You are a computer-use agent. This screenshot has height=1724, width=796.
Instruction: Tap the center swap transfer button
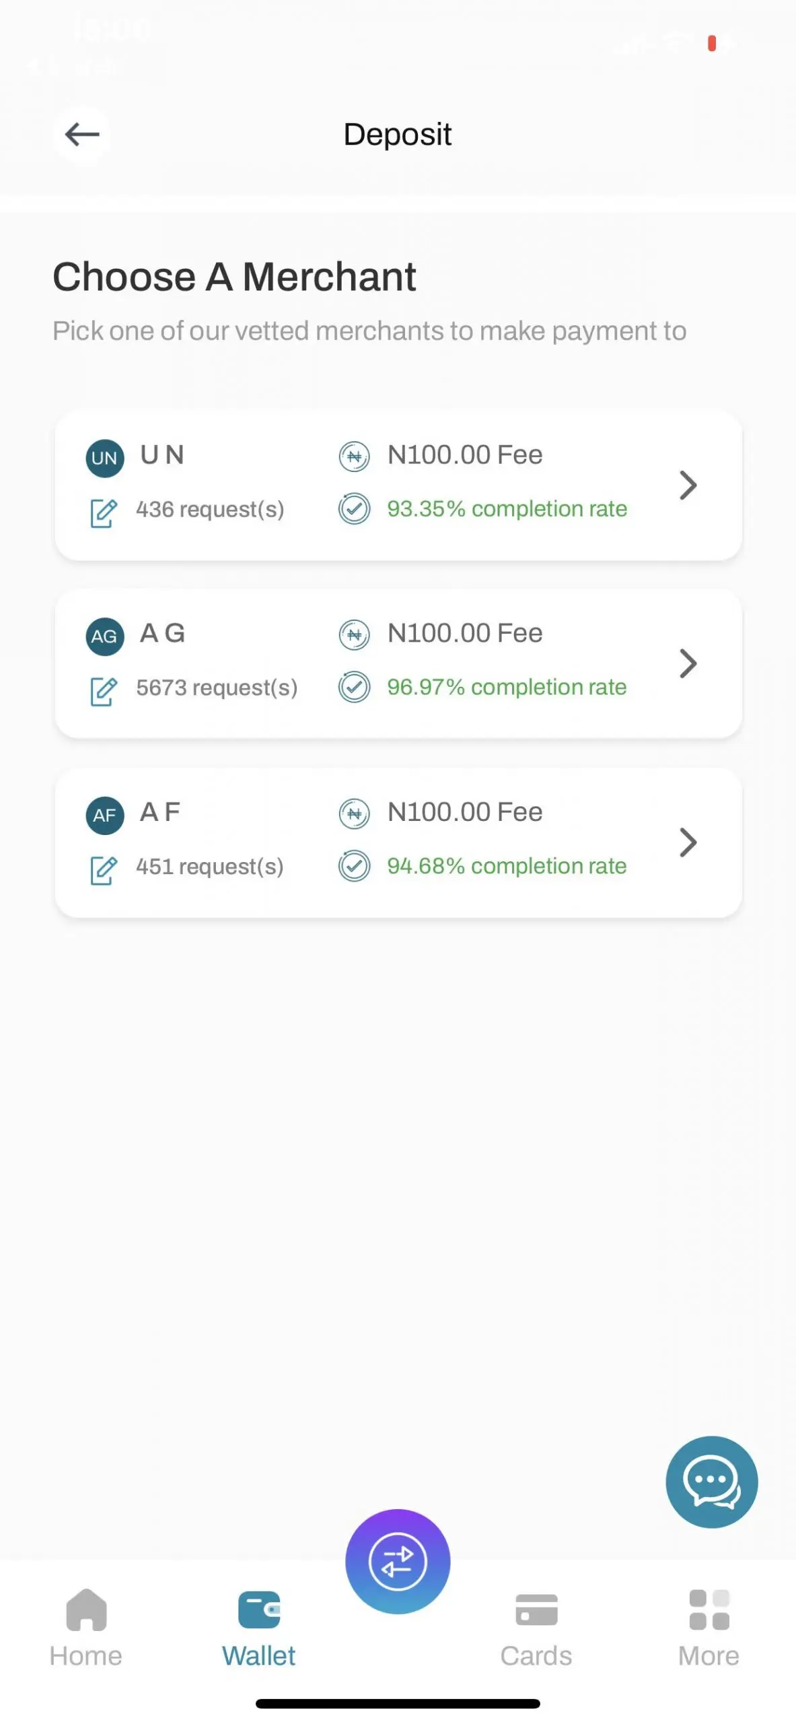coord(398,1561)
